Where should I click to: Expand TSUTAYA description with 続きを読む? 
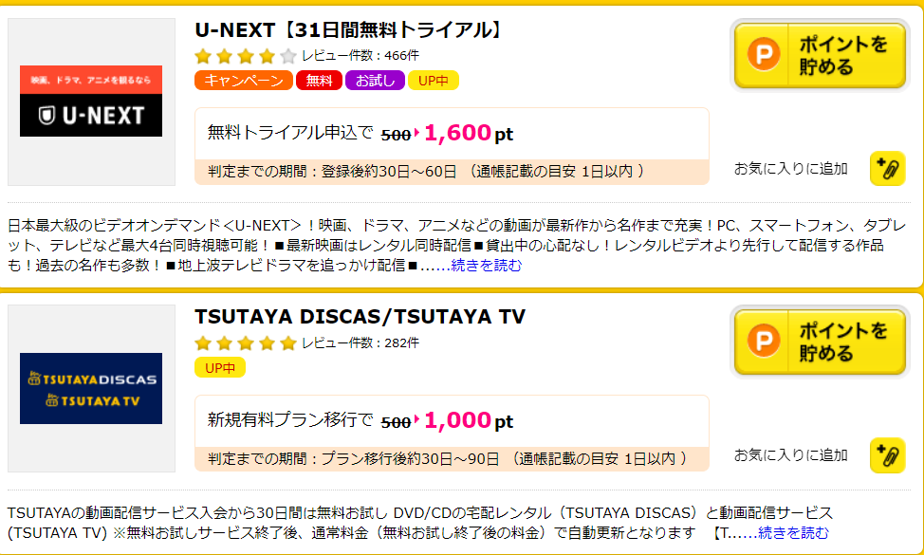pos(793,533)
